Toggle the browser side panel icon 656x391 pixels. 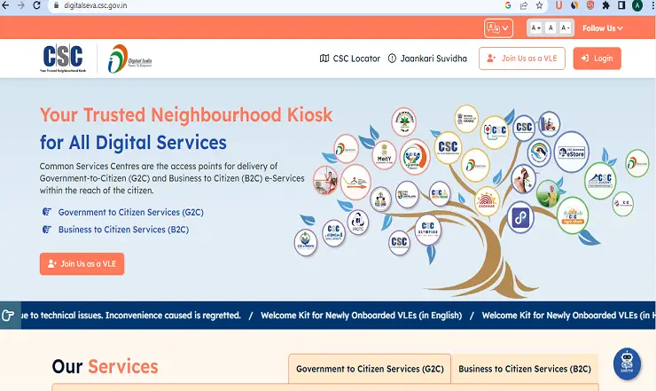tap(621, 5)
